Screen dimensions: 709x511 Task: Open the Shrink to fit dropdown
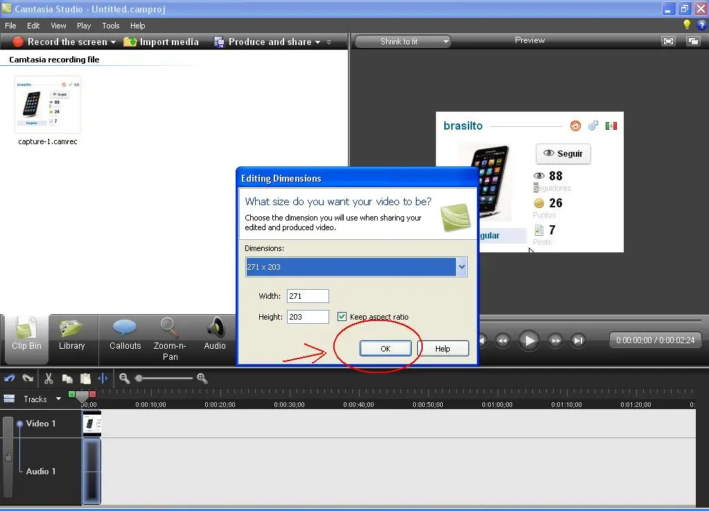pos(403,42)
